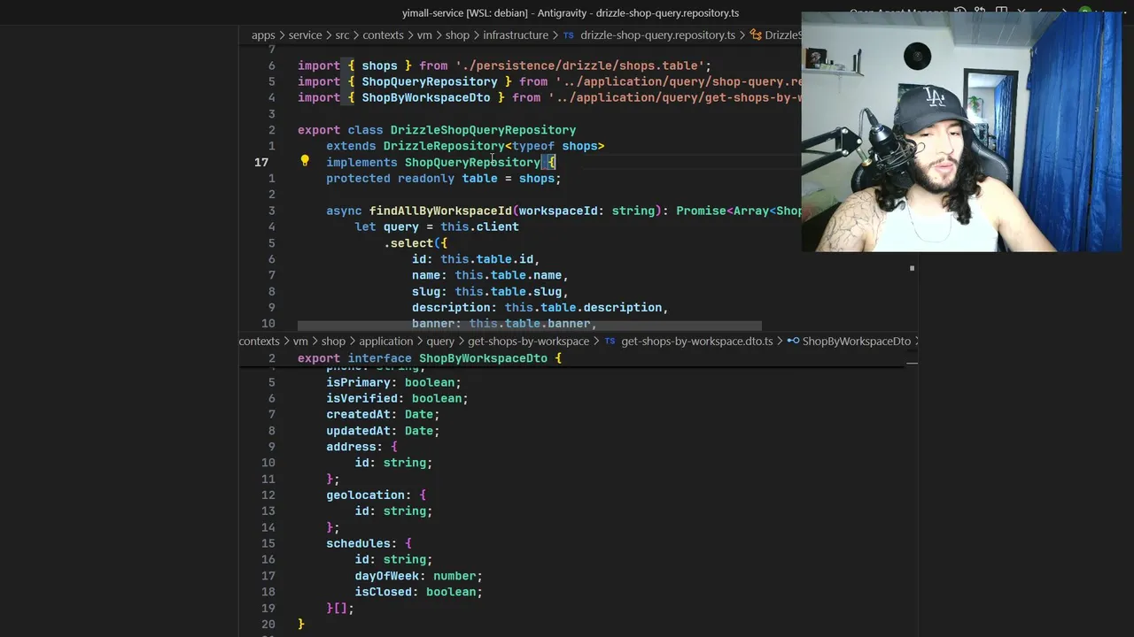Screen dimensions: 1134x637
Task: Click the 'findAllByWorkspaceId' method name
Action: tap(440, 211)
